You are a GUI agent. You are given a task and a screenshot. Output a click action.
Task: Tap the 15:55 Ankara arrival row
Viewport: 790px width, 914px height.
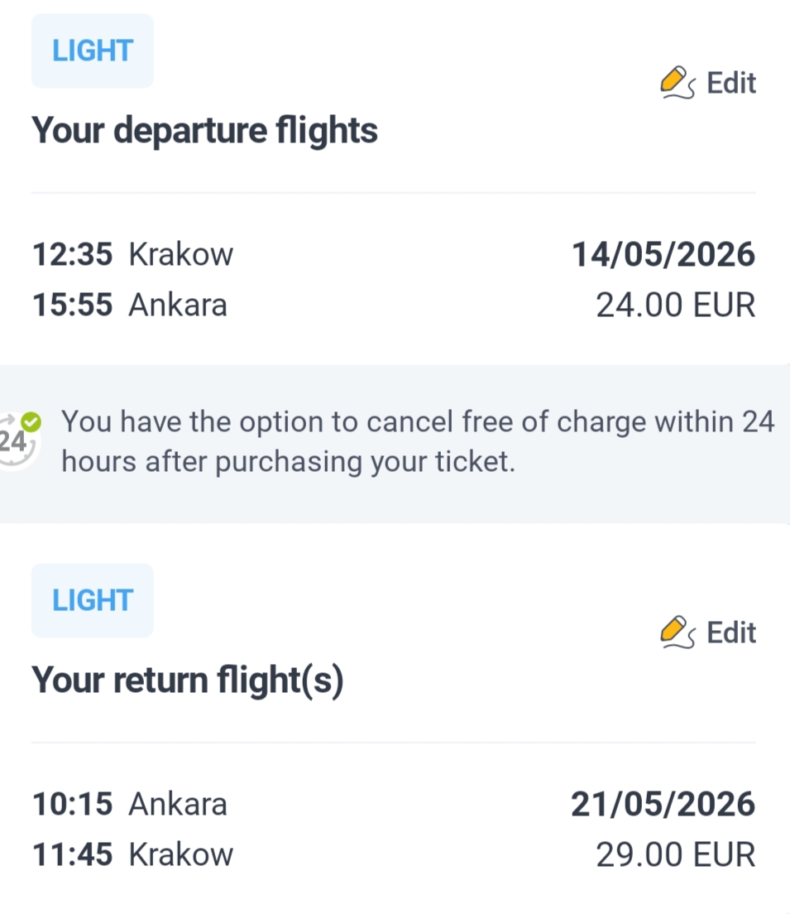130,305
